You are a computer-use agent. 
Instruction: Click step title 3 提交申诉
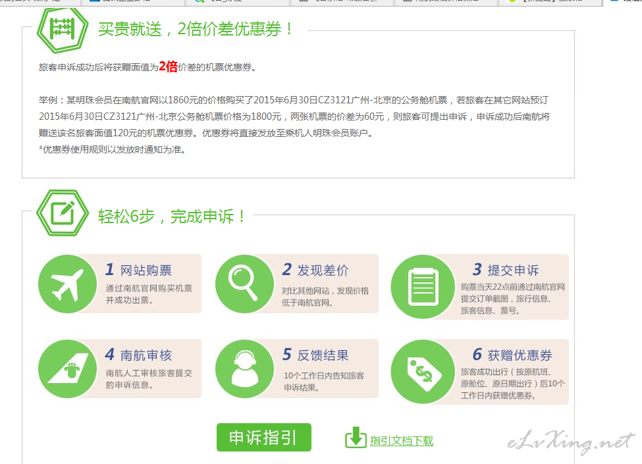click(x=506, y=270)
